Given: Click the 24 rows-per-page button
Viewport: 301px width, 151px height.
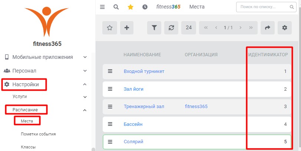Looking at the screenshot, I should coord(189,28).
